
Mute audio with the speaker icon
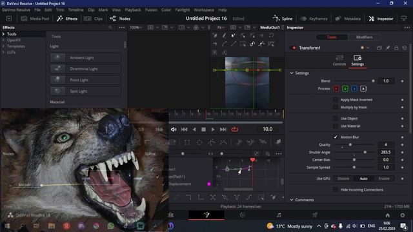coord(174,130)
